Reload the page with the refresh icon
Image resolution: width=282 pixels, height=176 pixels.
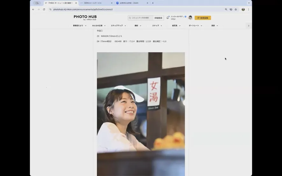coord(44,10)
